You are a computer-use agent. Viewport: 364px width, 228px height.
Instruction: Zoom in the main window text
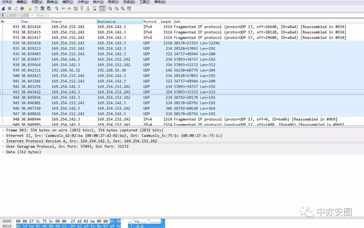coord(110,9)
